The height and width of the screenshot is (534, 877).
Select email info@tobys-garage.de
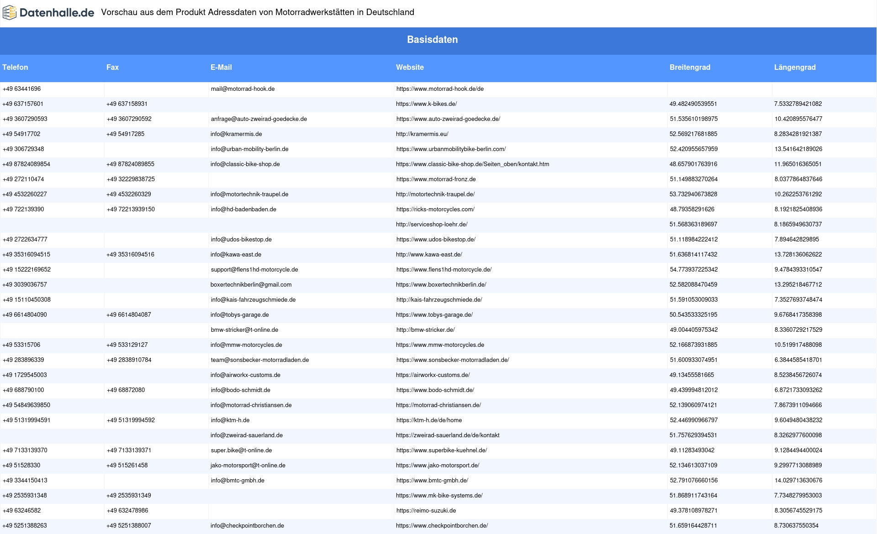239,315
